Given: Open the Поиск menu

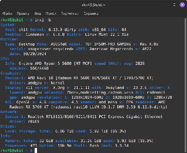Looking at the screenshot, I should [51, 14].
